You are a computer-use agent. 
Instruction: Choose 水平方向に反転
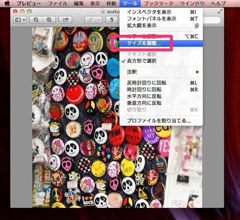[161, 96]
